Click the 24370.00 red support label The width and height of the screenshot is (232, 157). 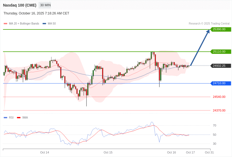[219, 110]
